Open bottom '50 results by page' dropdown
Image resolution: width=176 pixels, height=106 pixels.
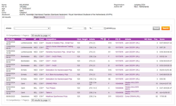click(x=41, y=100)
